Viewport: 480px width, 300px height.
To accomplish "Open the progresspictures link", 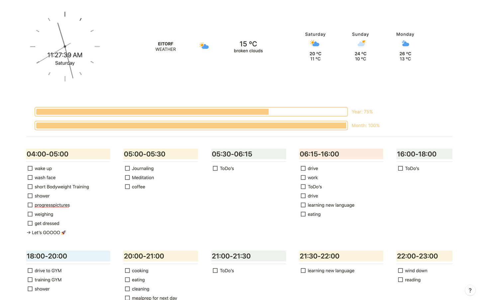I will (x=52, y=205).
